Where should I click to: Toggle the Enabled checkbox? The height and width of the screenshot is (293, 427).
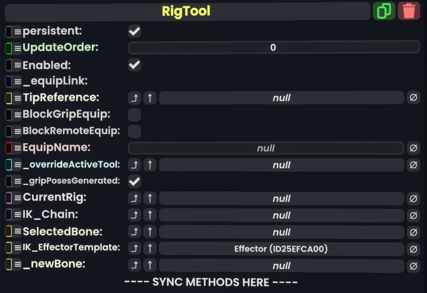135,64
